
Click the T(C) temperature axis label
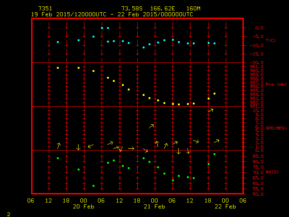coord(270,41)
